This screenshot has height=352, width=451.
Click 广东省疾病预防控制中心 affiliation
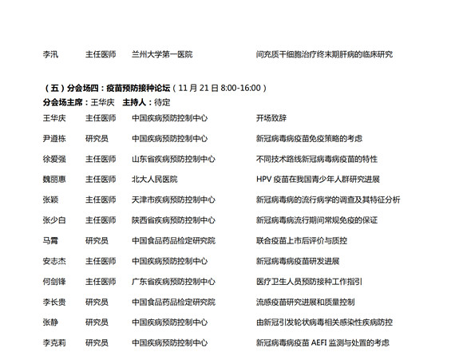[173, 282]
